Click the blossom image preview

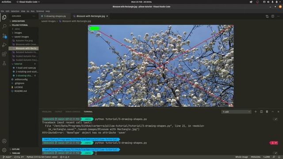tap(161, 66)
